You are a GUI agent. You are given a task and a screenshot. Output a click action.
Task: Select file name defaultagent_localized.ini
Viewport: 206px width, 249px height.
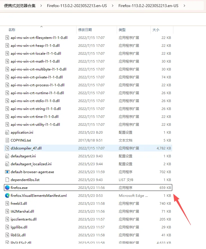(31, 164)
